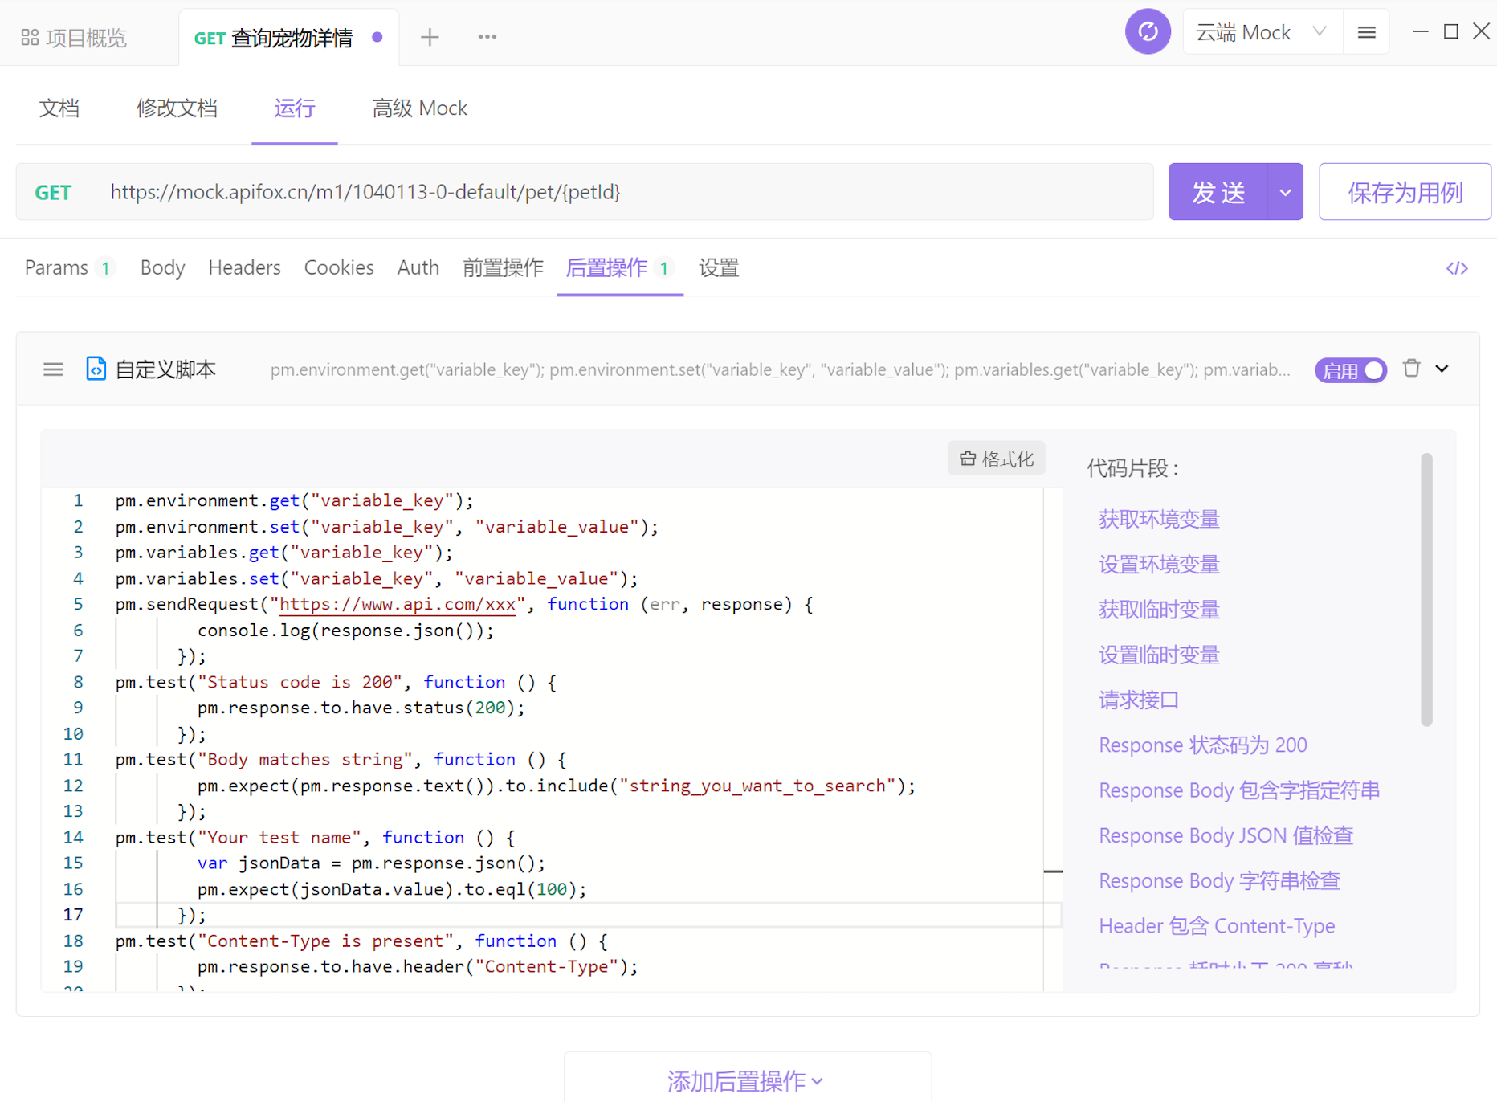Open the more tabs ellipsis menu
The width and height of the screenshot is (1497, 1102).
click(x=487, y=37)
